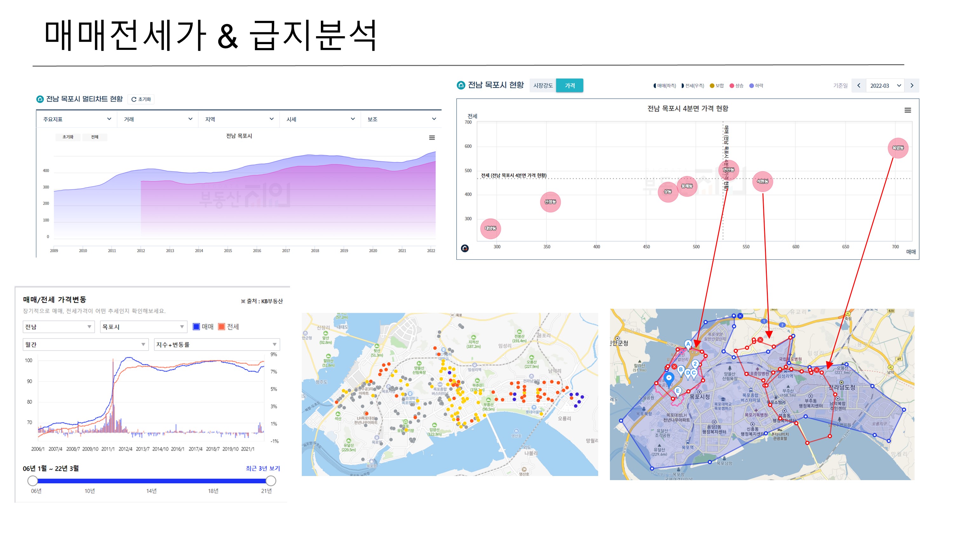Image resolution: width=953 pixels, height=536 pixels.
Task: Go to next month with right arrow
Action: [x=912, y=85]
